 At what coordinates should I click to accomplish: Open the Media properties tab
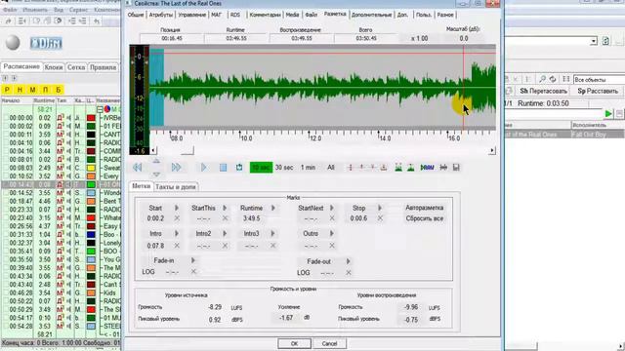292,15
